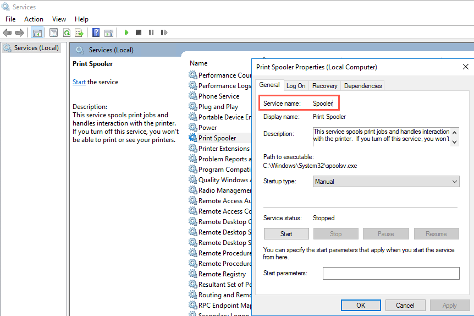
Task: Select the Quality Windows service row
Action: coord(219,180)
